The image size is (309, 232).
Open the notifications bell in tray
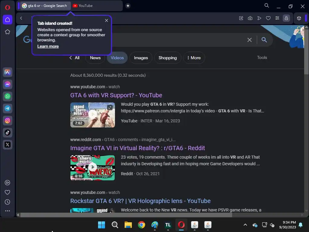click(x=301, y=225)
